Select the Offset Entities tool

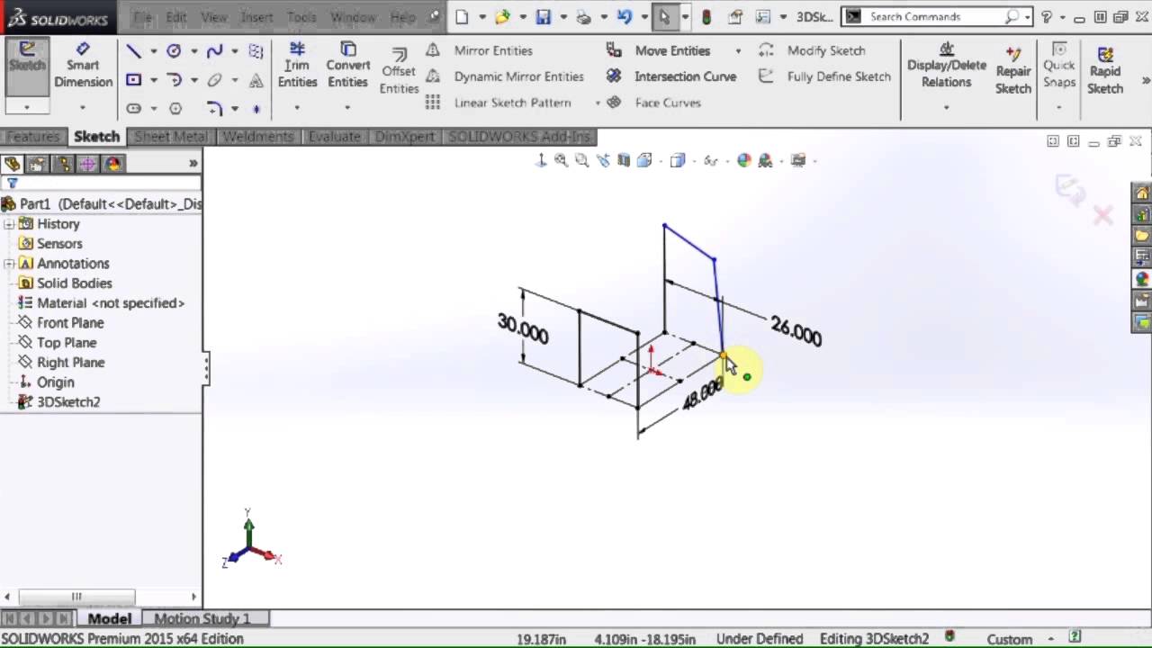click(x=399, y=72)
